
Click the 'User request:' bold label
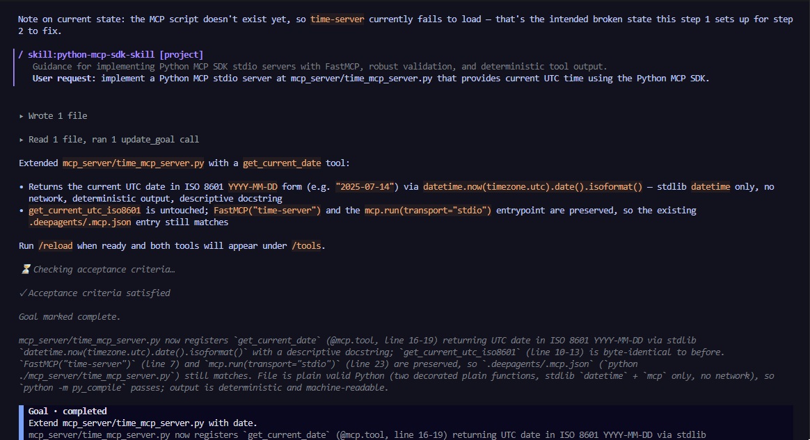64,79
